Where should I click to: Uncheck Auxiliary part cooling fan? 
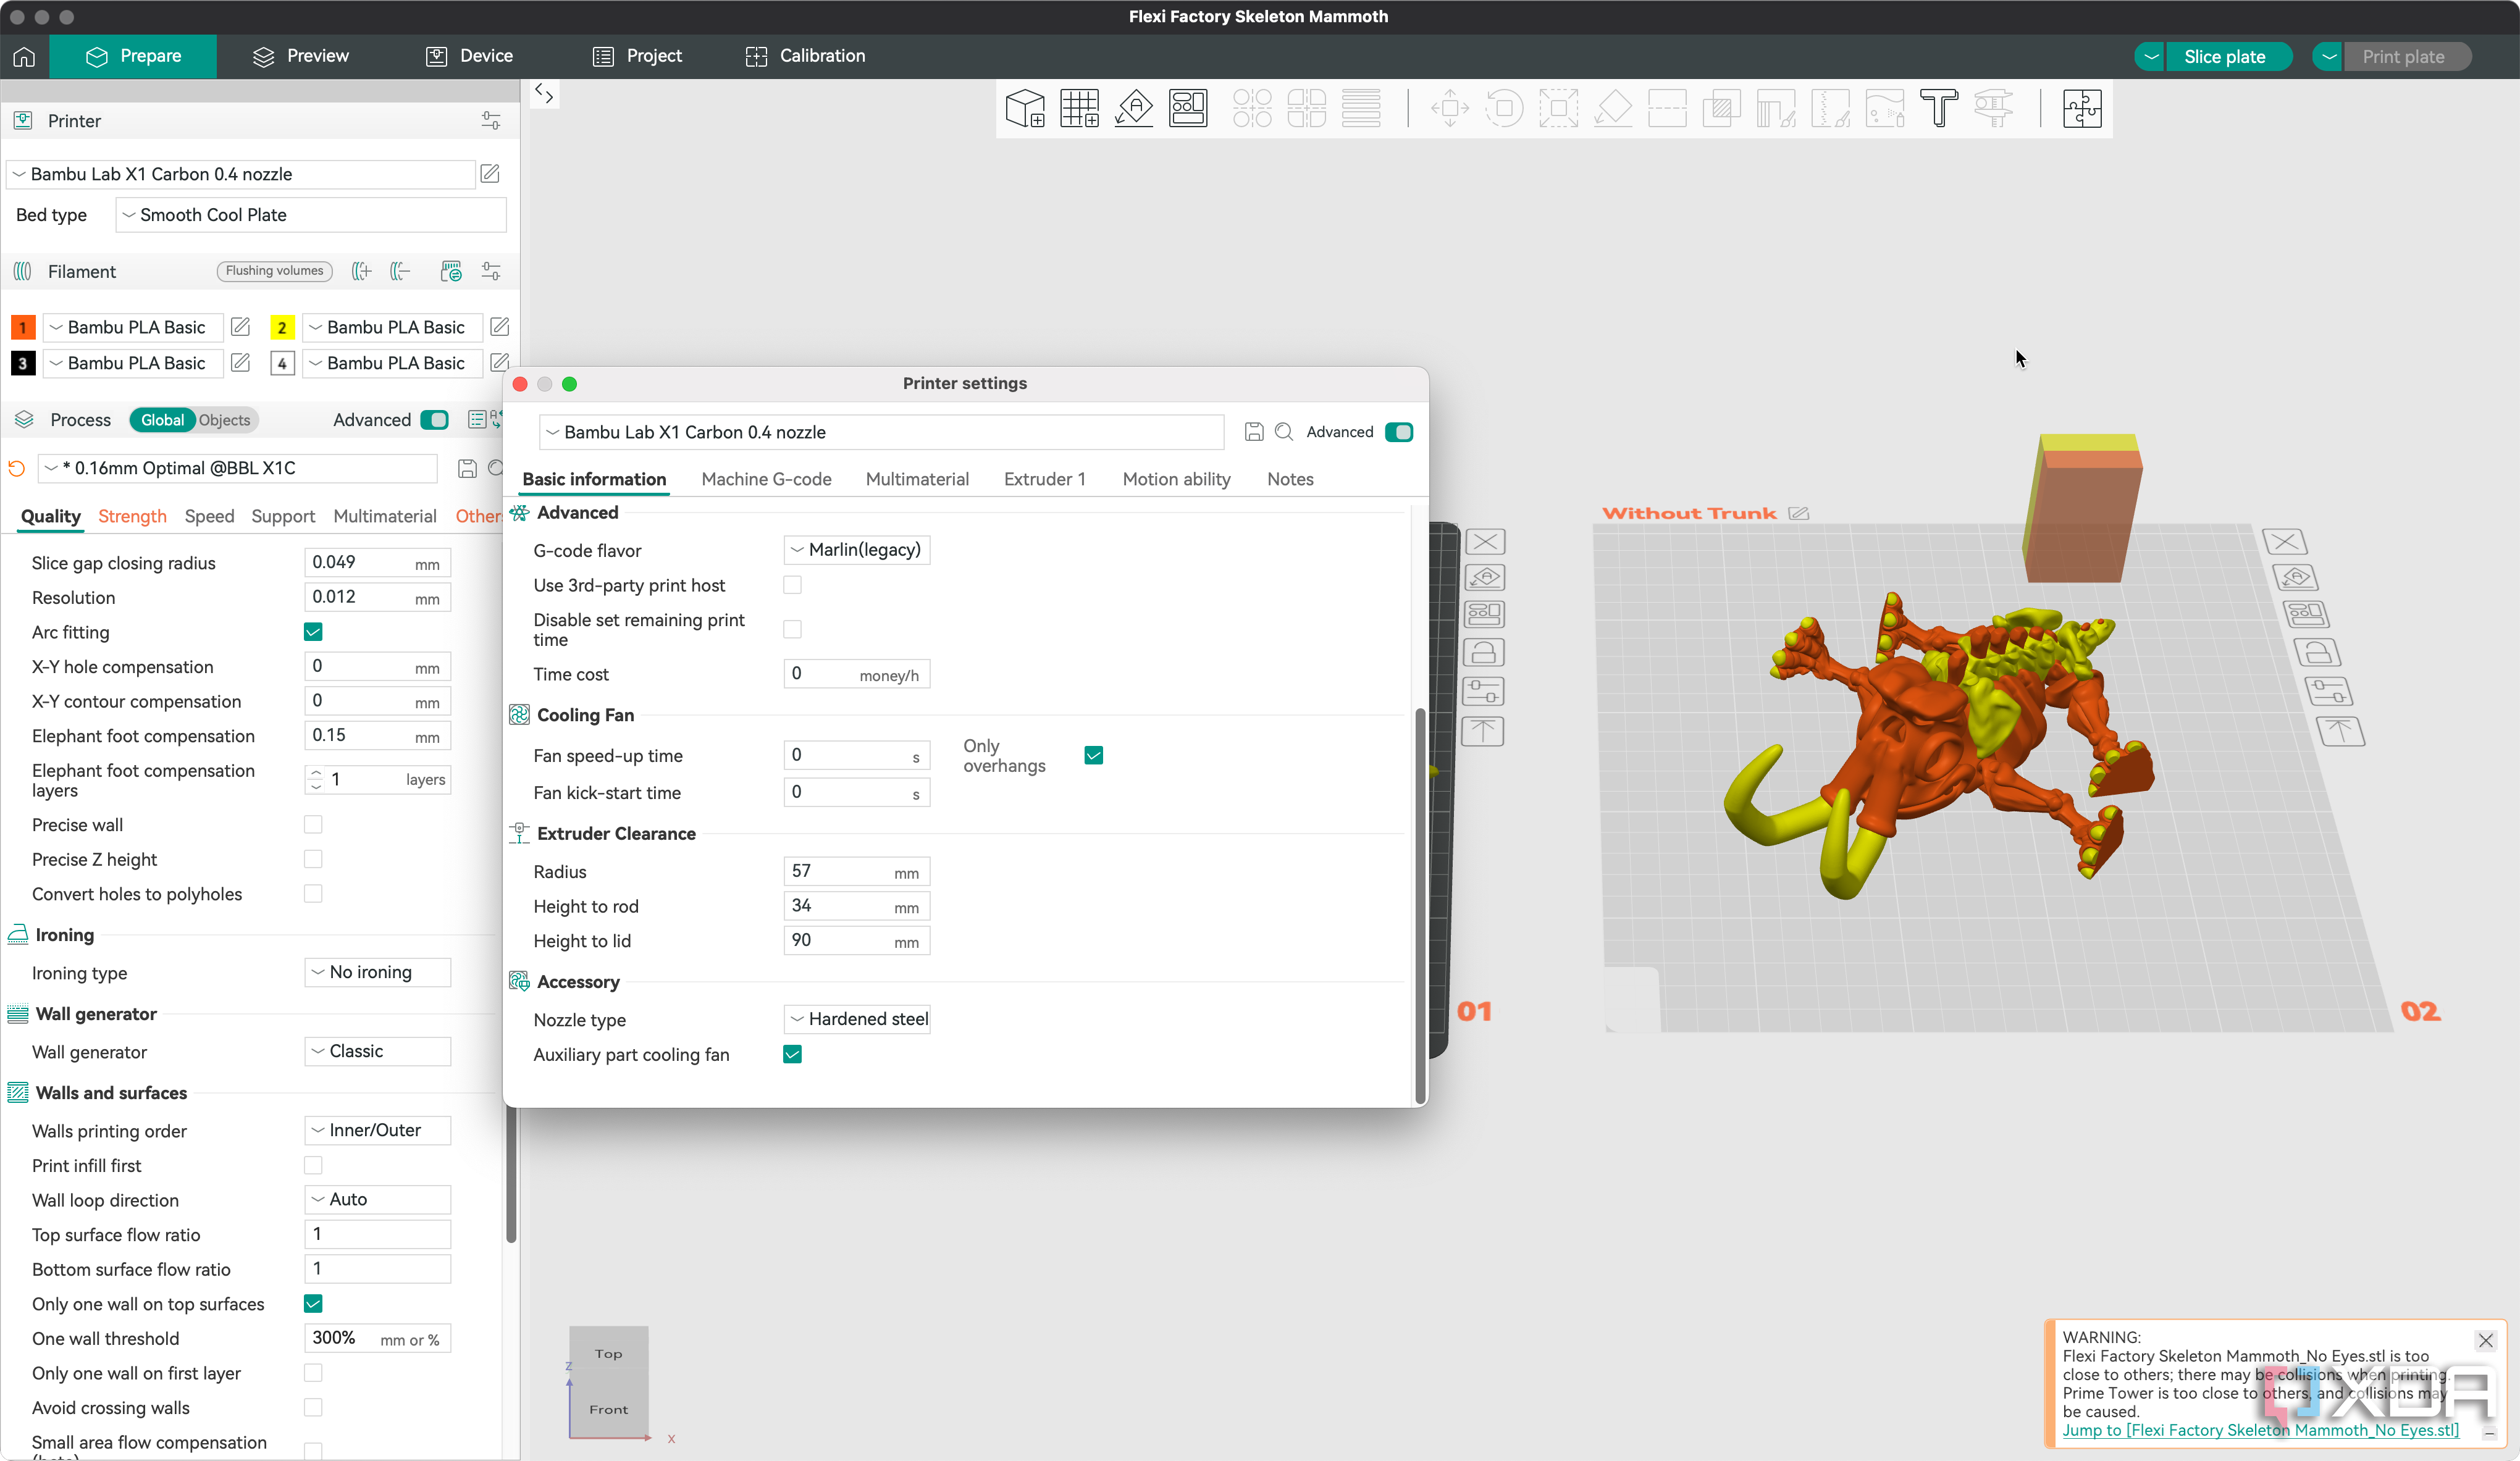click(x=792, y=1054)
